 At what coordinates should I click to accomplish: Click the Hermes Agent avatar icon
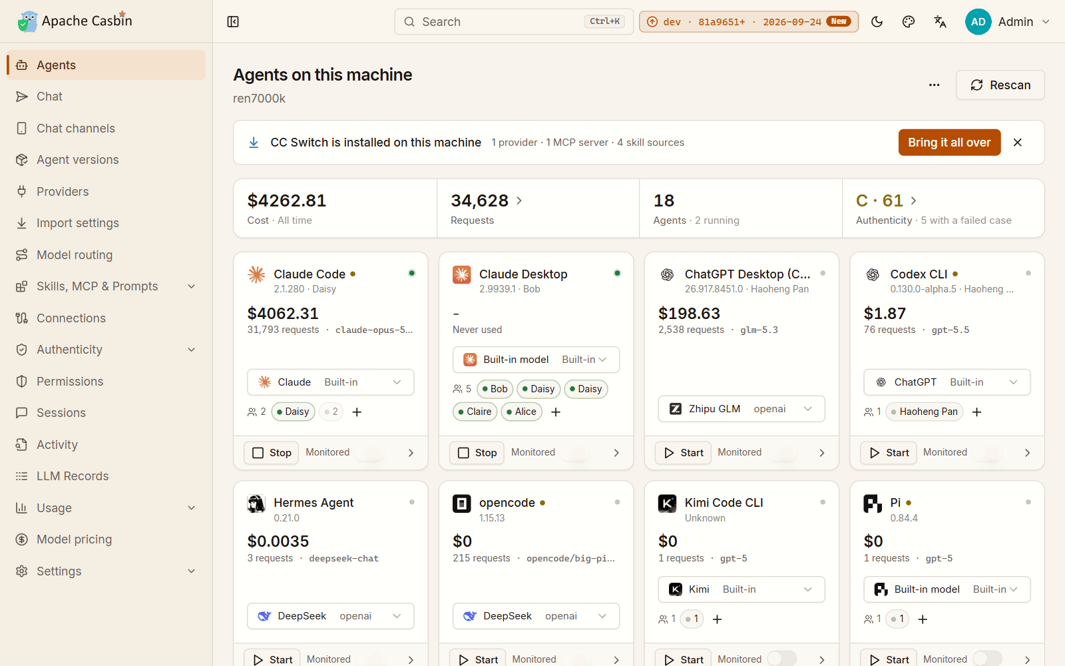tap(256, 503)
